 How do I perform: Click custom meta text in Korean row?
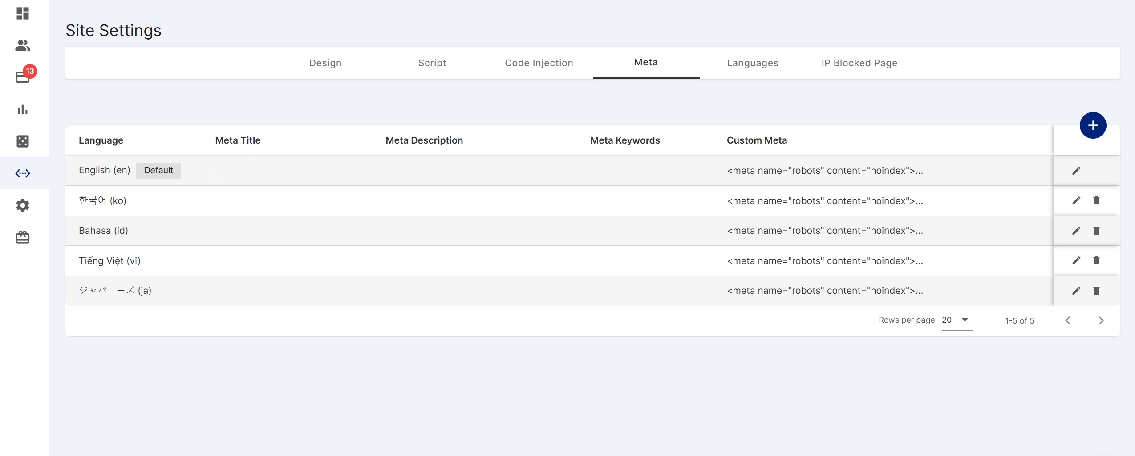click(825, 201)
